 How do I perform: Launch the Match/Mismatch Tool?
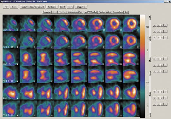75,12
